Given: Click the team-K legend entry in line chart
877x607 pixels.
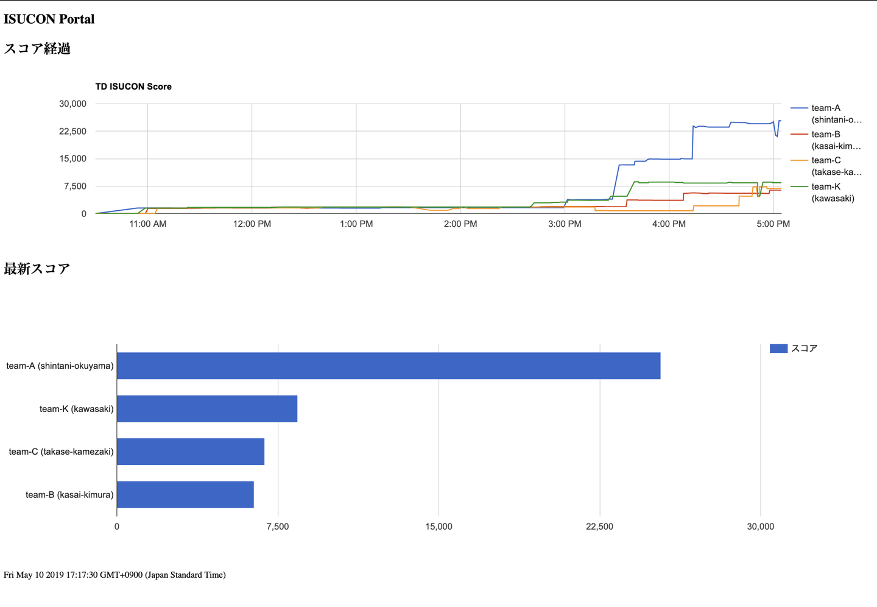Looking at the screenshot, I should (826, 192).
